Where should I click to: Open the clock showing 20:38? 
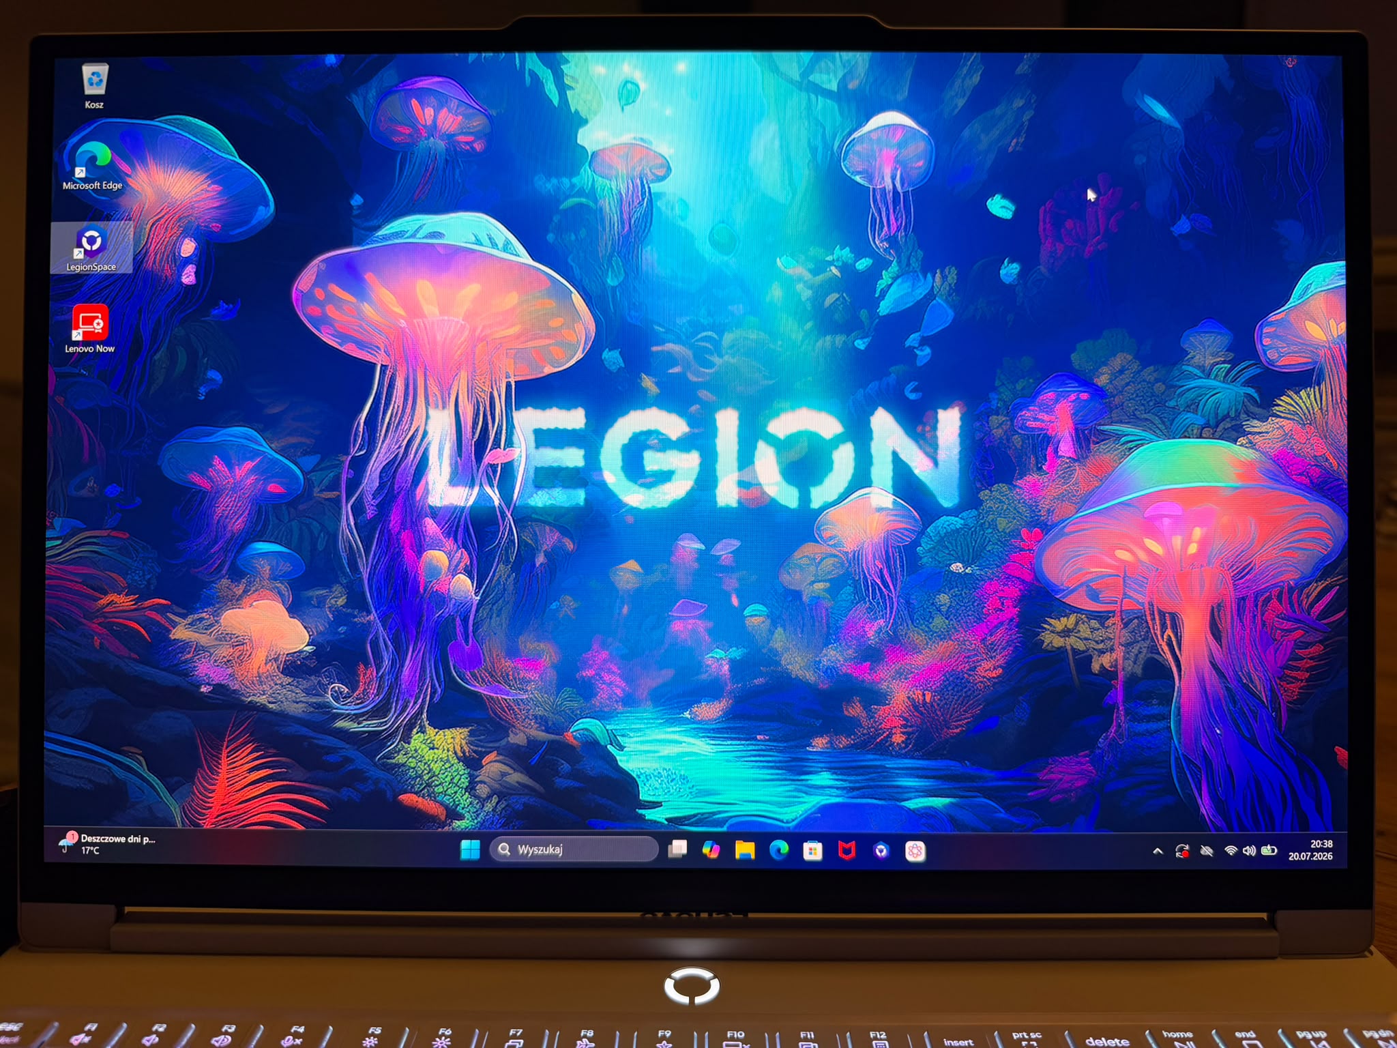1311,850
